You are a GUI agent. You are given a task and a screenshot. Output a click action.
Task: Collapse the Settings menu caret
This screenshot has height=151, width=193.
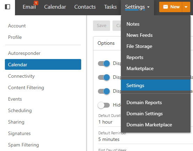(148, 7)
